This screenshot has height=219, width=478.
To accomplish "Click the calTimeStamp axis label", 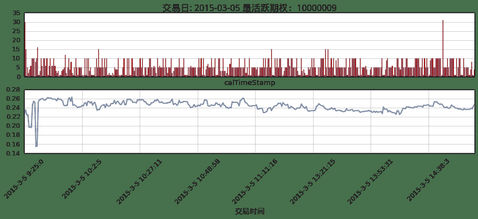I will [x=250, y=83].
